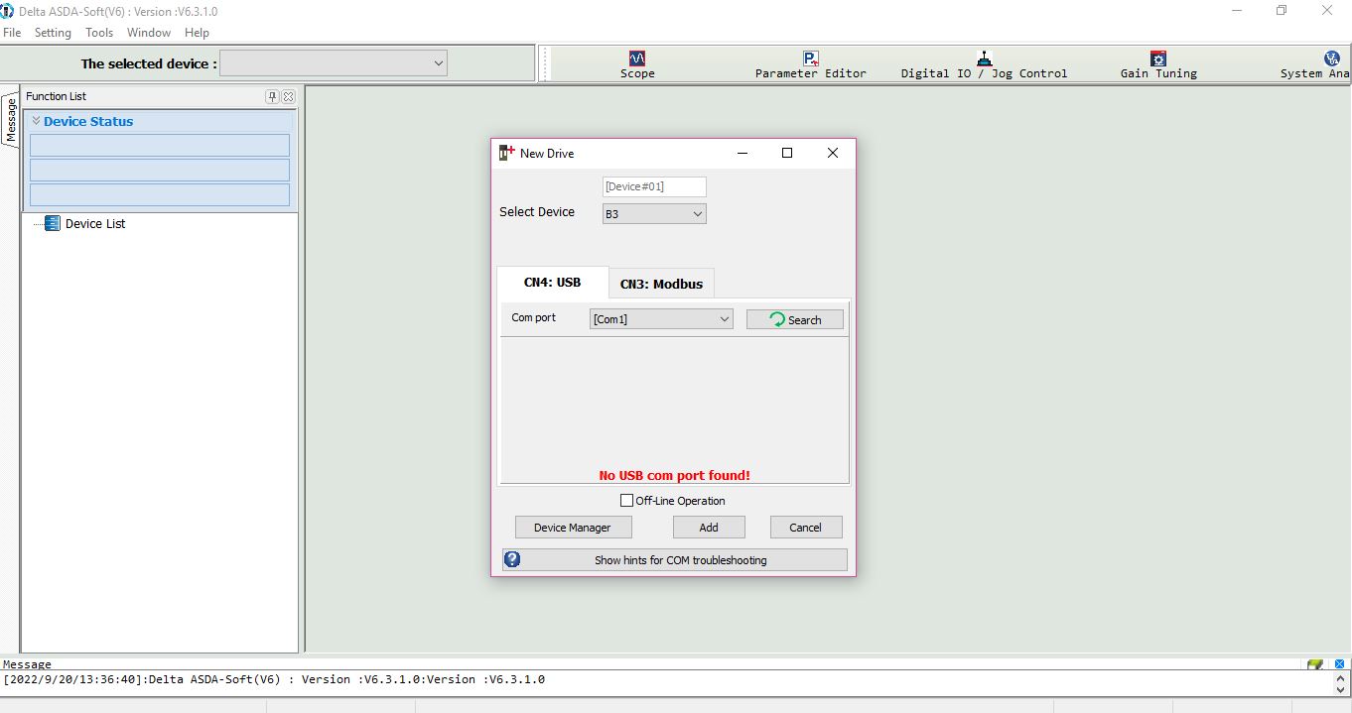This screenshot has height=713, width=1352.
Task: Open the Help menu
Action: point(197,32)
